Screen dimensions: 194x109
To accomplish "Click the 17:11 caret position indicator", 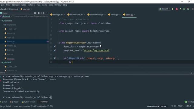I will 174,106.
